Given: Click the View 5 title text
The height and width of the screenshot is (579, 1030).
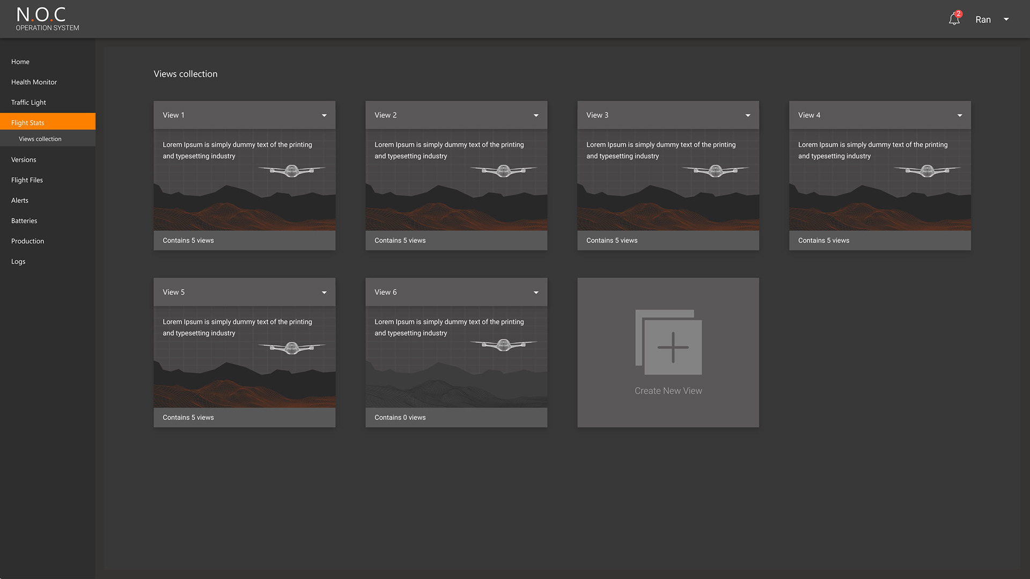Looking at the screenshot, I should click(x=173, y=292).
